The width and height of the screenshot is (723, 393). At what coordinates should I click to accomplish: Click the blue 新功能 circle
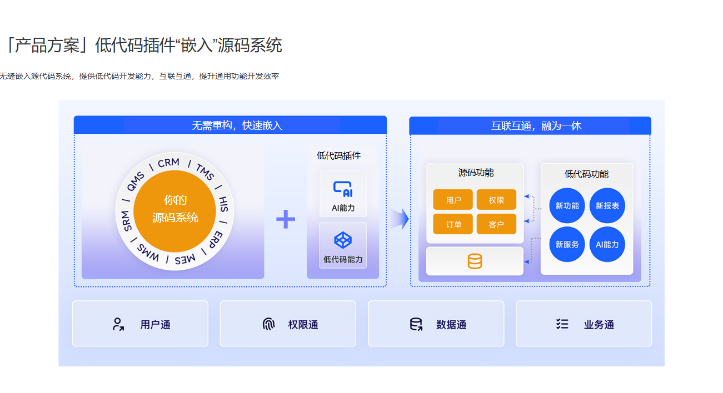coord(567,206)
